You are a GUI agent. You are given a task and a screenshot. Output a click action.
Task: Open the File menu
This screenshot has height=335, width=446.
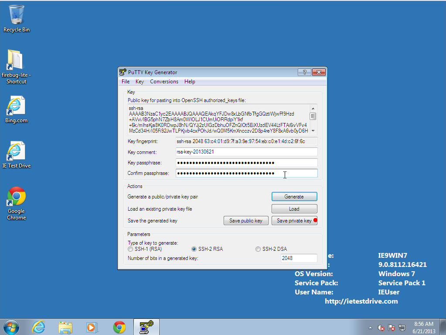coord(126,82)
